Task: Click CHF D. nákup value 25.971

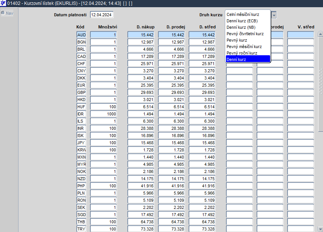Action: pyautogui.click(x=141, y=64)
